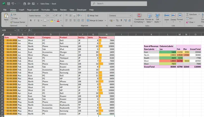The image size is (204, 117).
Task: Open Format as Table gallery
Action: pos(149,18)
